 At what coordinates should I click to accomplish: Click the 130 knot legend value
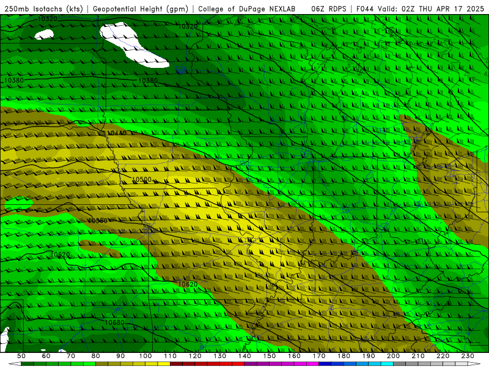pos(220,356)
